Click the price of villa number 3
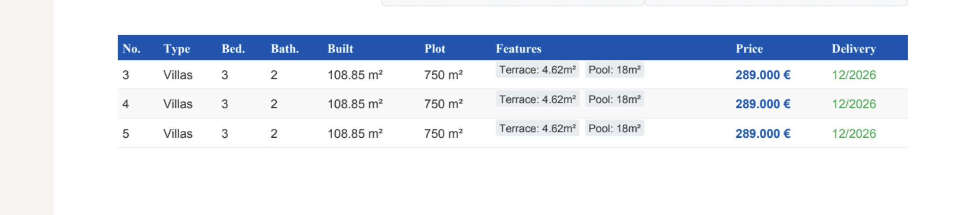Screen dimensions: 964x215 coord(763,75)
